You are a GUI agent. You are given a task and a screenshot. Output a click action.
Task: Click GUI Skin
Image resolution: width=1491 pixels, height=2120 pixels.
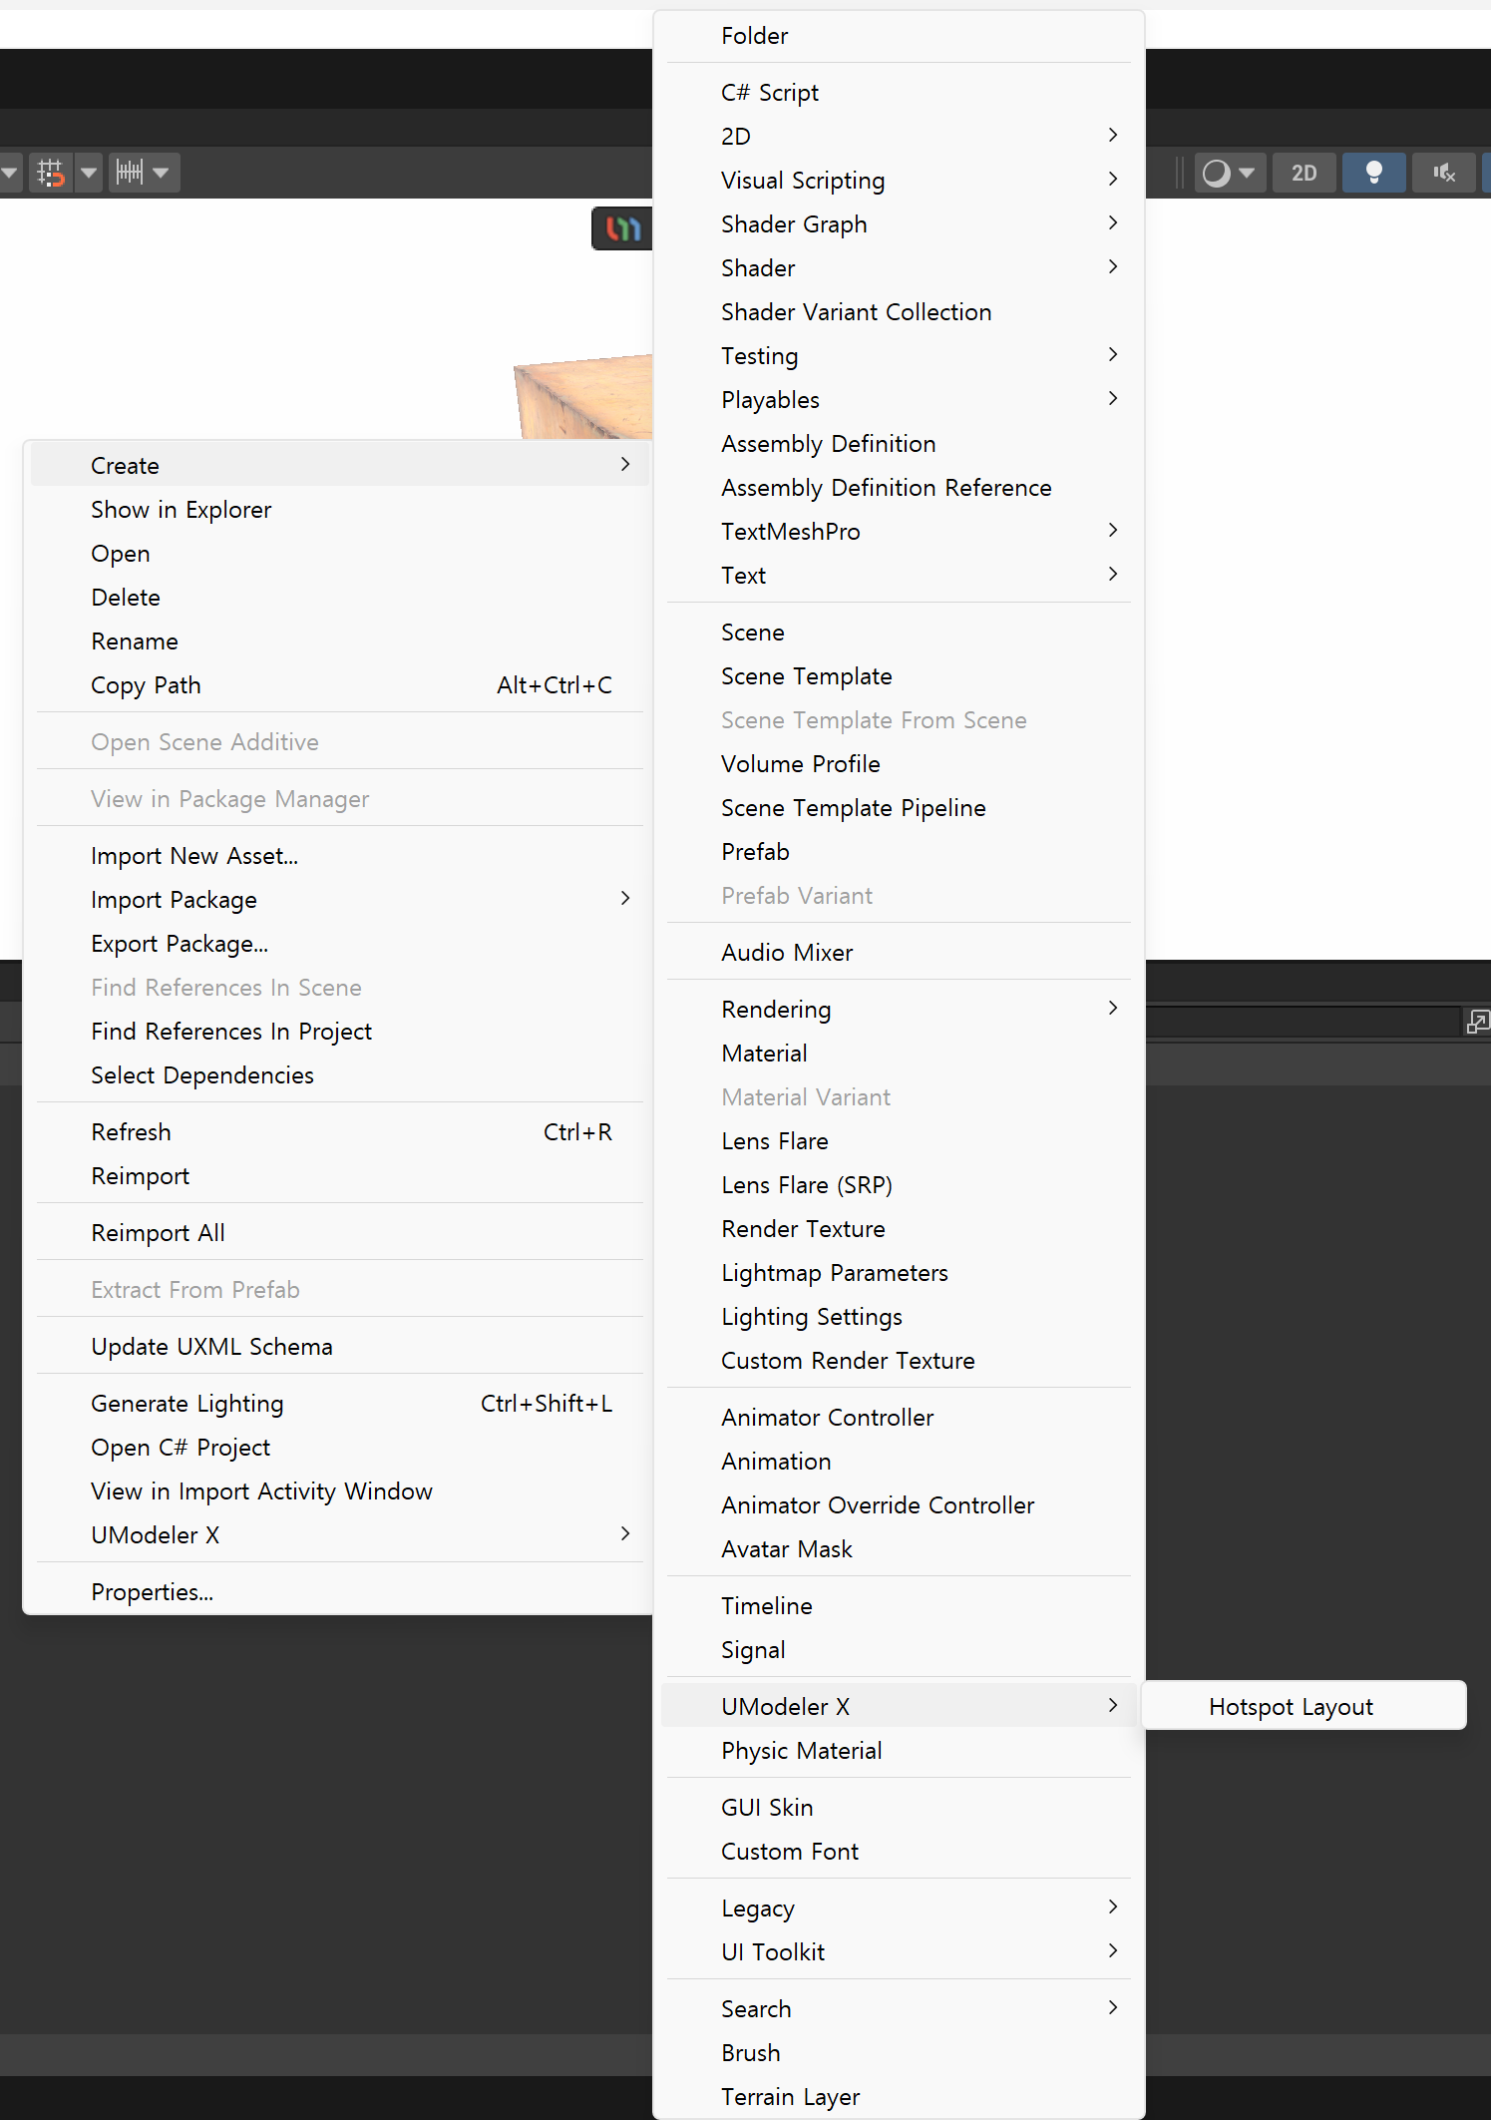pos(899,1808)
